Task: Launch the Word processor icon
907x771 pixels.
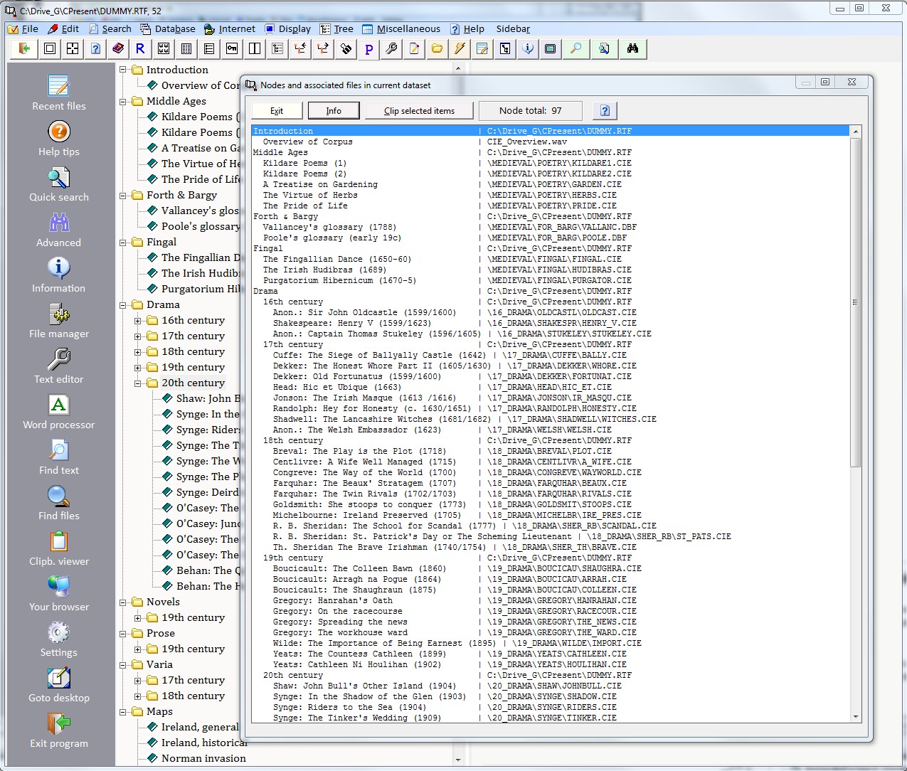Action: pyautogui.click(x=58, y=405)
